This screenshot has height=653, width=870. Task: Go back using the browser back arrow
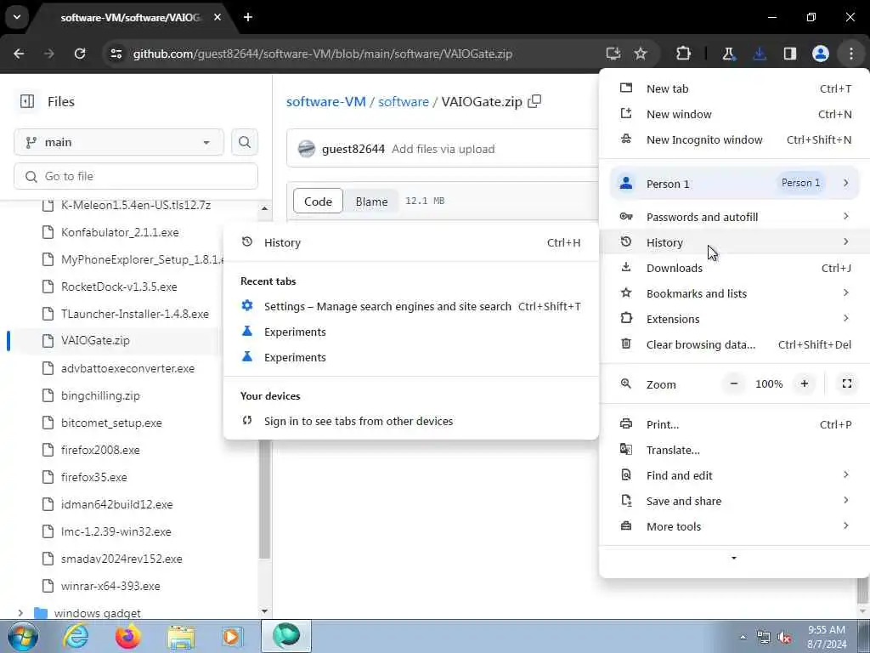[x=19, y=54]
